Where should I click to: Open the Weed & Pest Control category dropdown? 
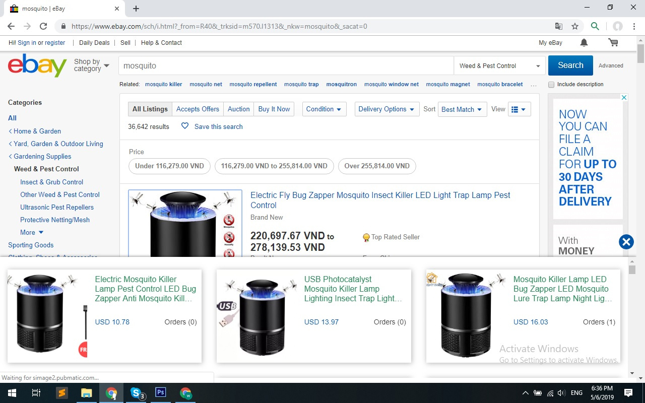499,65
